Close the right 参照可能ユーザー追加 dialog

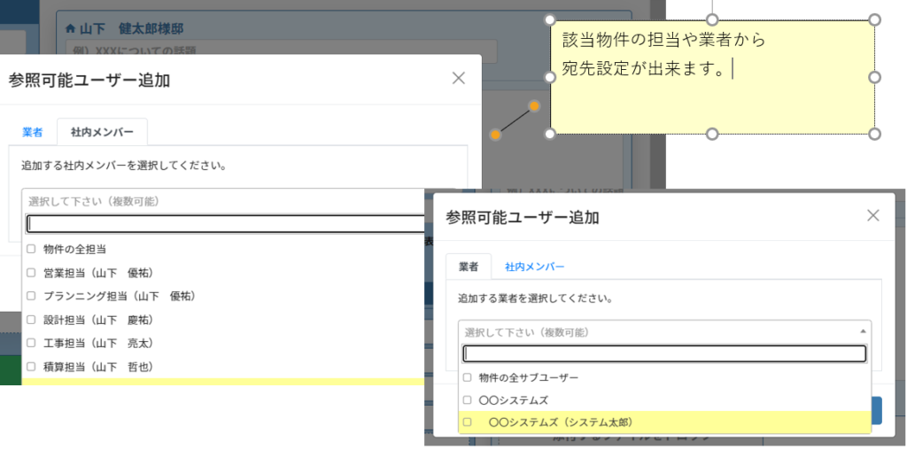pos(872,216)
